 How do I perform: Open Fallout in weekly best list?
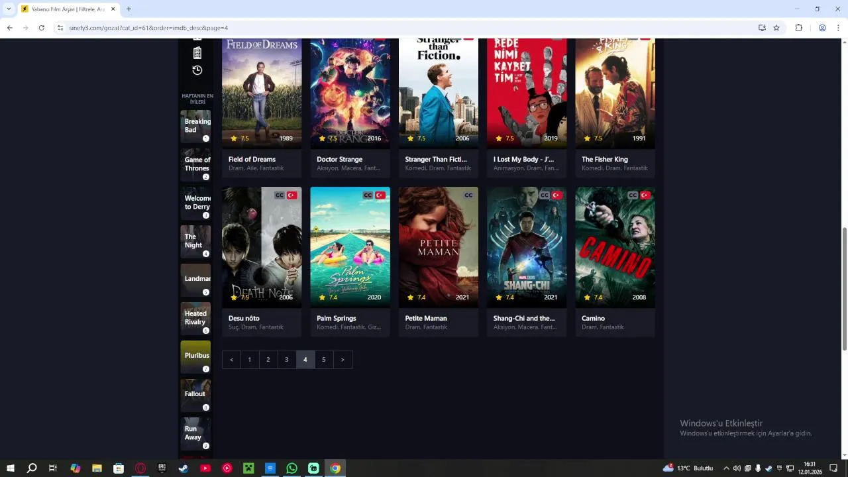click(195, 396)
